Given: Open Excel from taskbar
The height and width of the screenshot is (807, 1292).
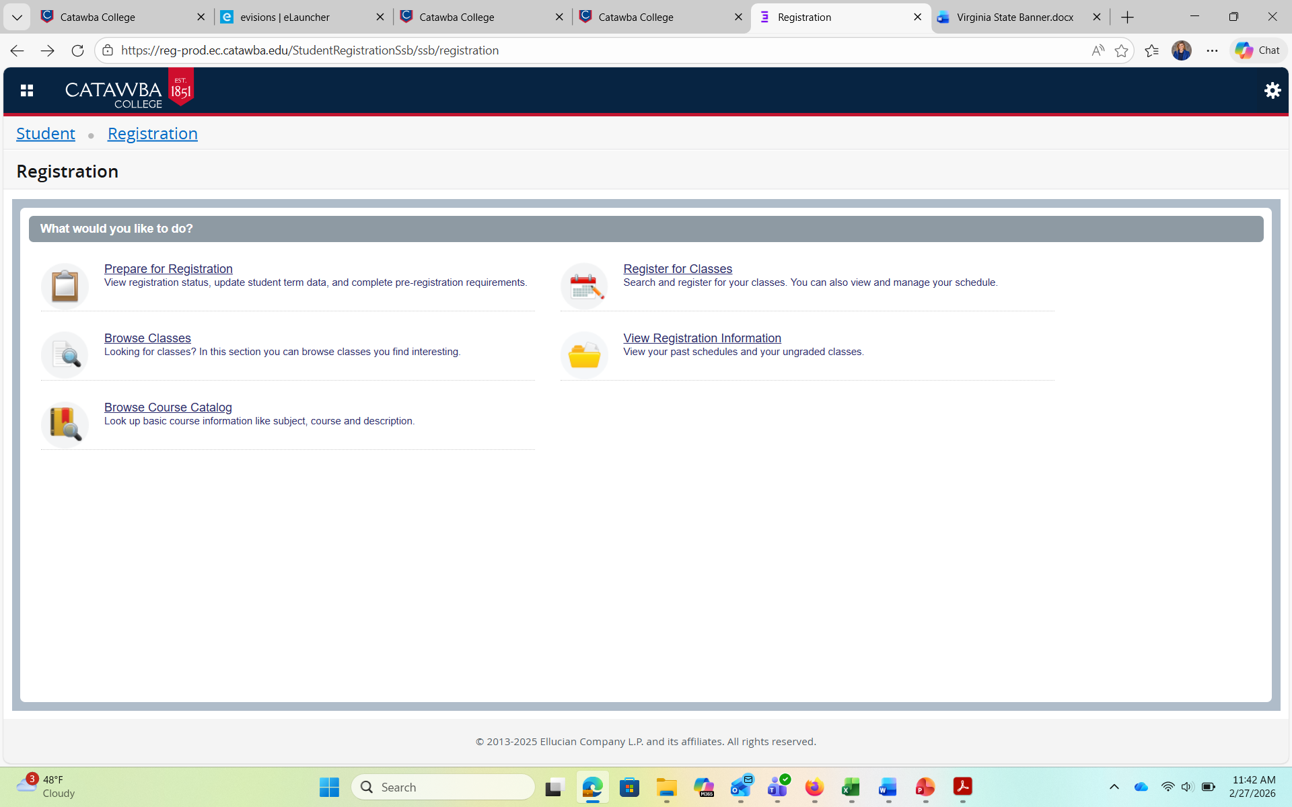Looking at the screenshot, I should 851,787.
